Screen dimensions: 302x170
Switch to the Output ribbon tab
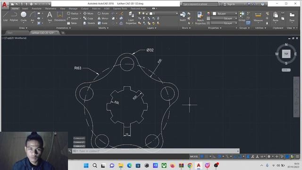pyautogui.click(x=84, y=8)
